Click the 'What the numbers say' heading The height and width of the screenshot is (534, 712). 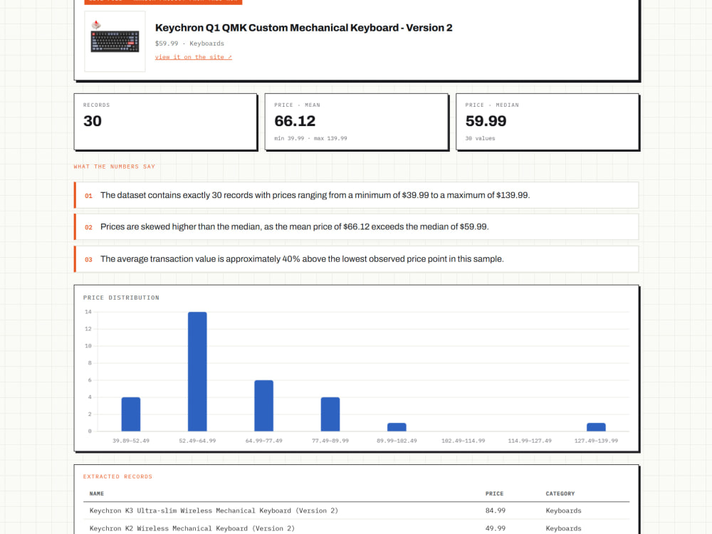coord(115,167)
